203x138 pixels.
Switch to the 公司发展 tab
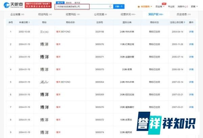coord(100,14)
